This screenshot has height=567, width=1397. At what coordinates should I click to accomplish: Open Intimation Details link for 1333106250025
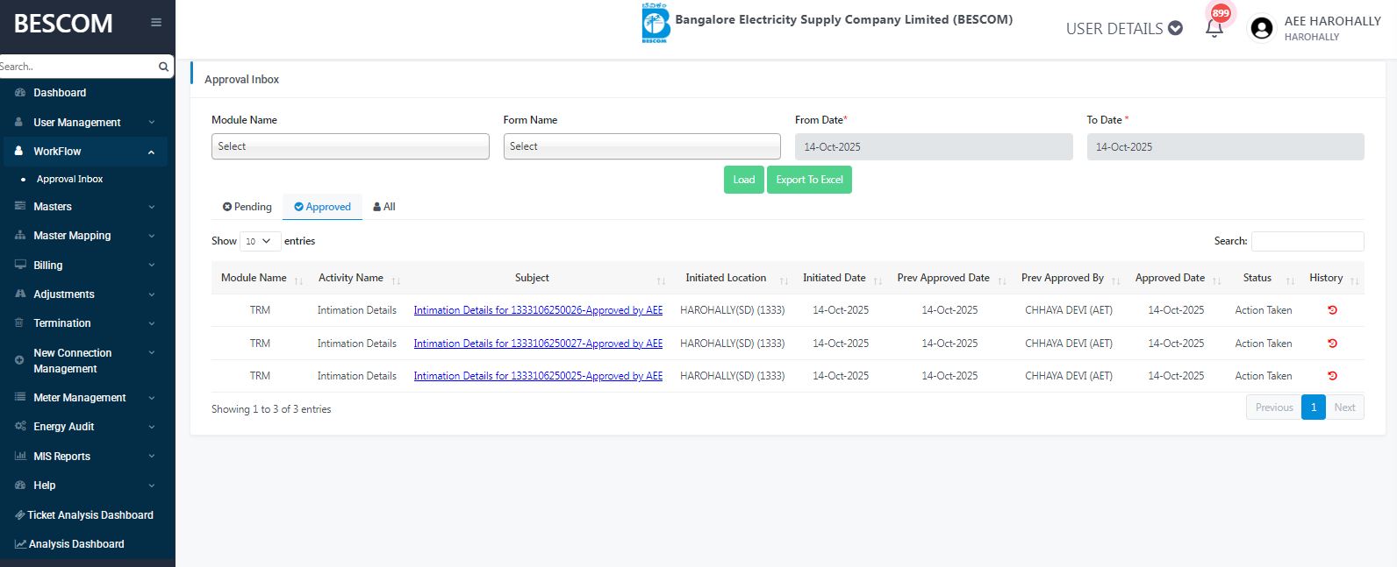click(x=538, y=376)
